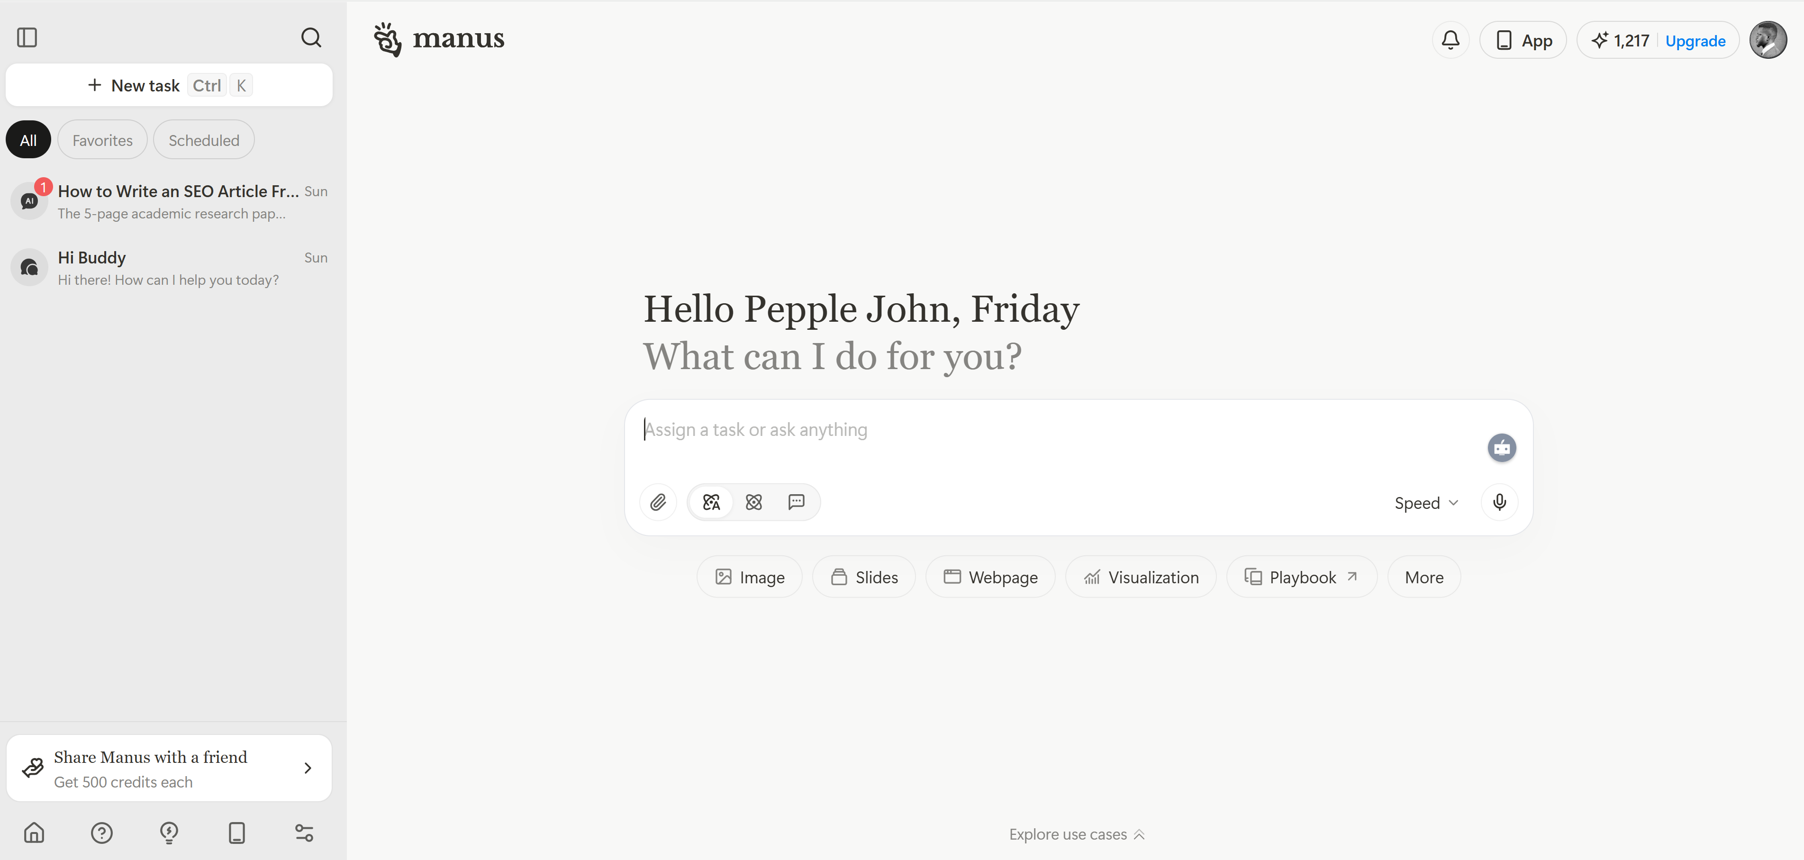Open the help question mark icon
The image size is (1804, 860).
pos(101,833)
